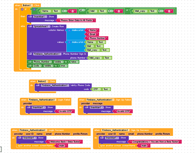Select the message parameter in Sign Up Failed
Image resolution: width=196 pixels, height=153 pixels.
coord(98,103)
